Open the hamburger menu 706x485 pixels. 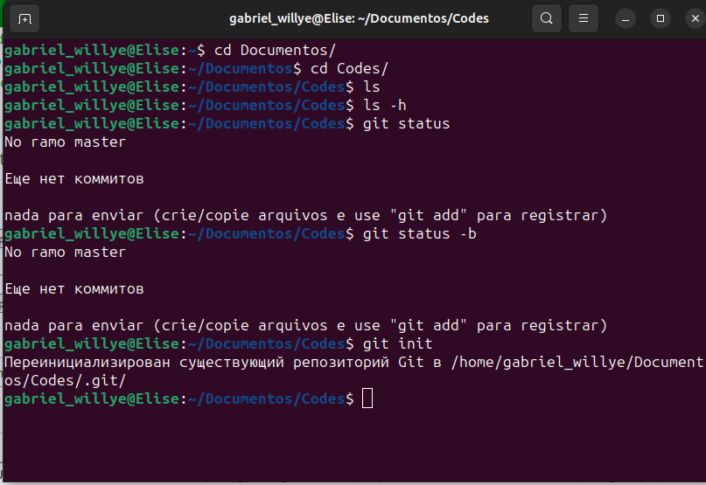click(583, 18)
